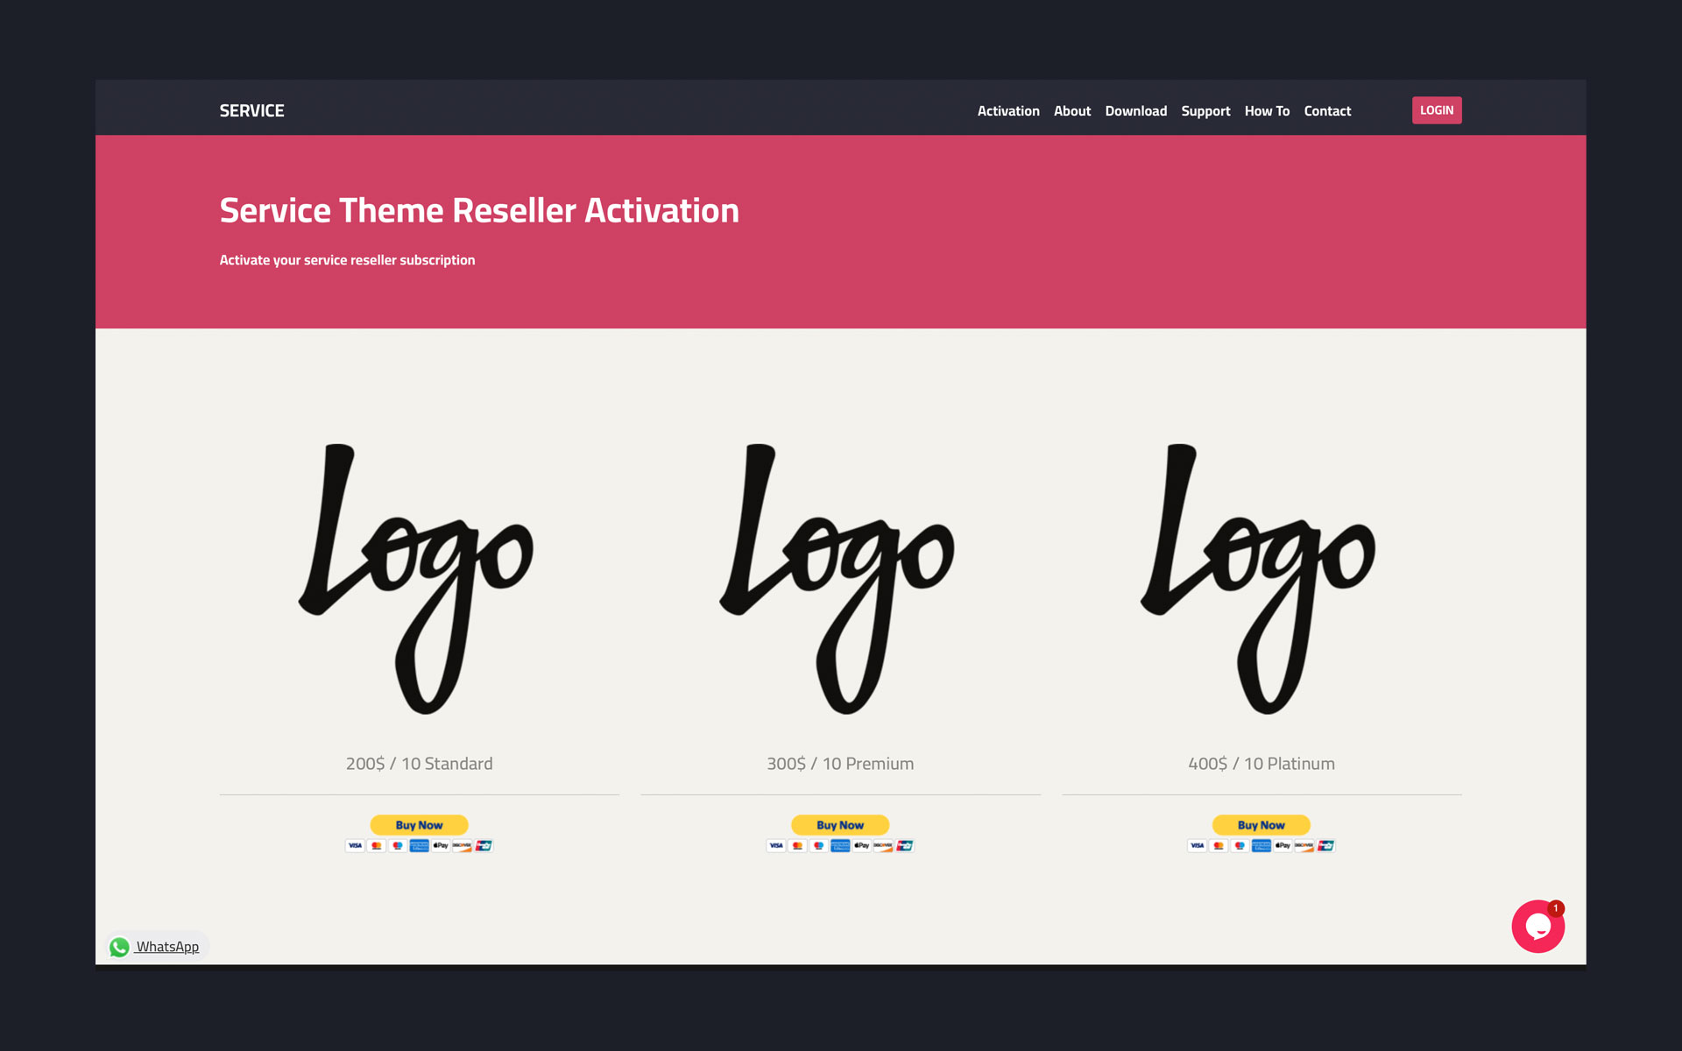
Task: Click the Visa icon under the Standard plan
Action: (357, 845)
